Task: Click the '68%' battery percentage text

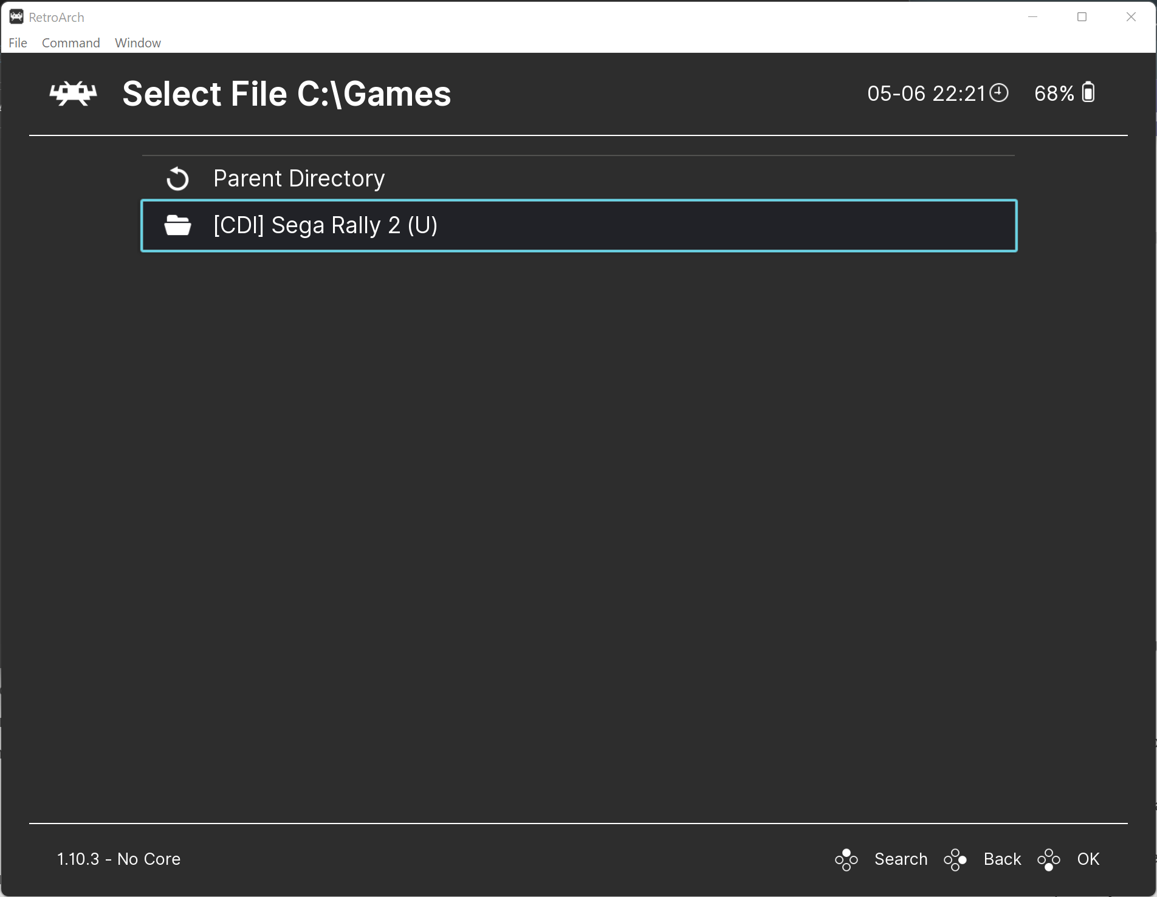Action: 1054,94
